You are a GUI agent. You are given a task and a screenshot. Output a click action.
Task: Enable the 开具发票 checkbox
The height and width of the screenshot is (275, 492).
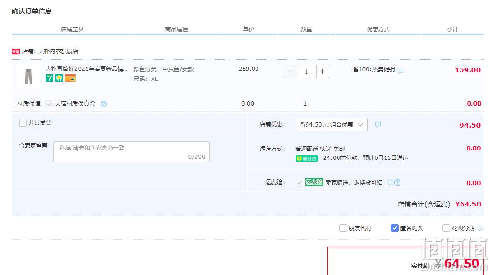[x=22, y=122]
